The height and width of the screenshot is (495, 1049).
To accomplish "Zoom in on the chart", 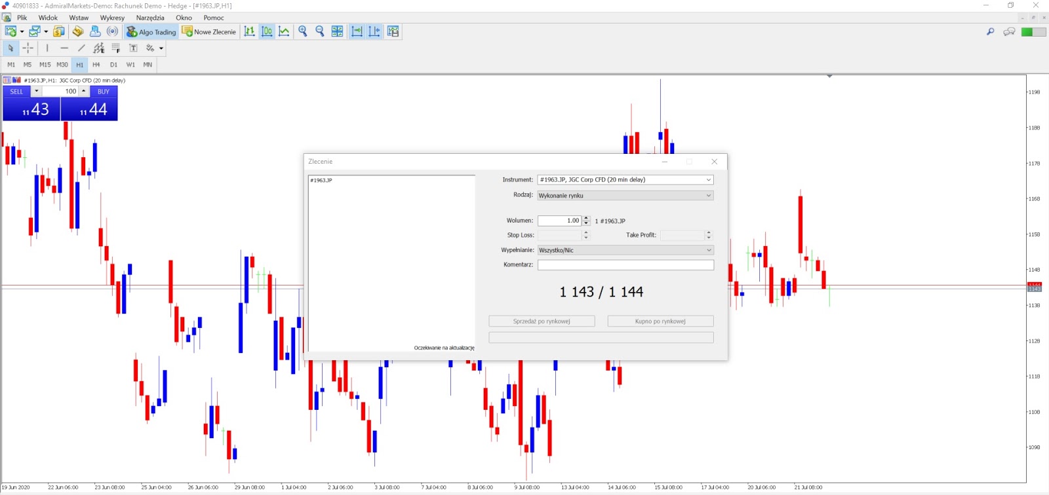I will pyautogui.click(x=303, y=31).
